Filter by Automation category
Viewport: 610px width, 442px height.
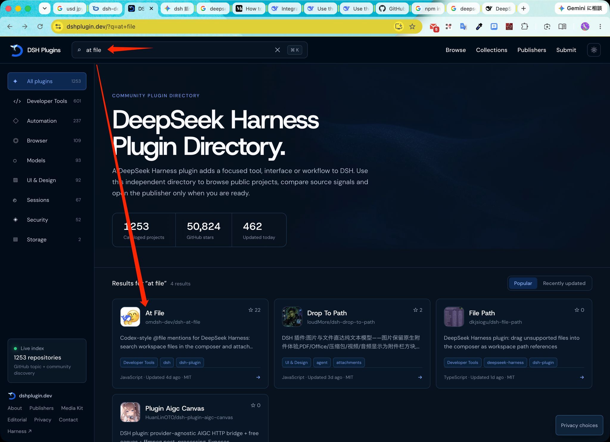coord(47,121)
